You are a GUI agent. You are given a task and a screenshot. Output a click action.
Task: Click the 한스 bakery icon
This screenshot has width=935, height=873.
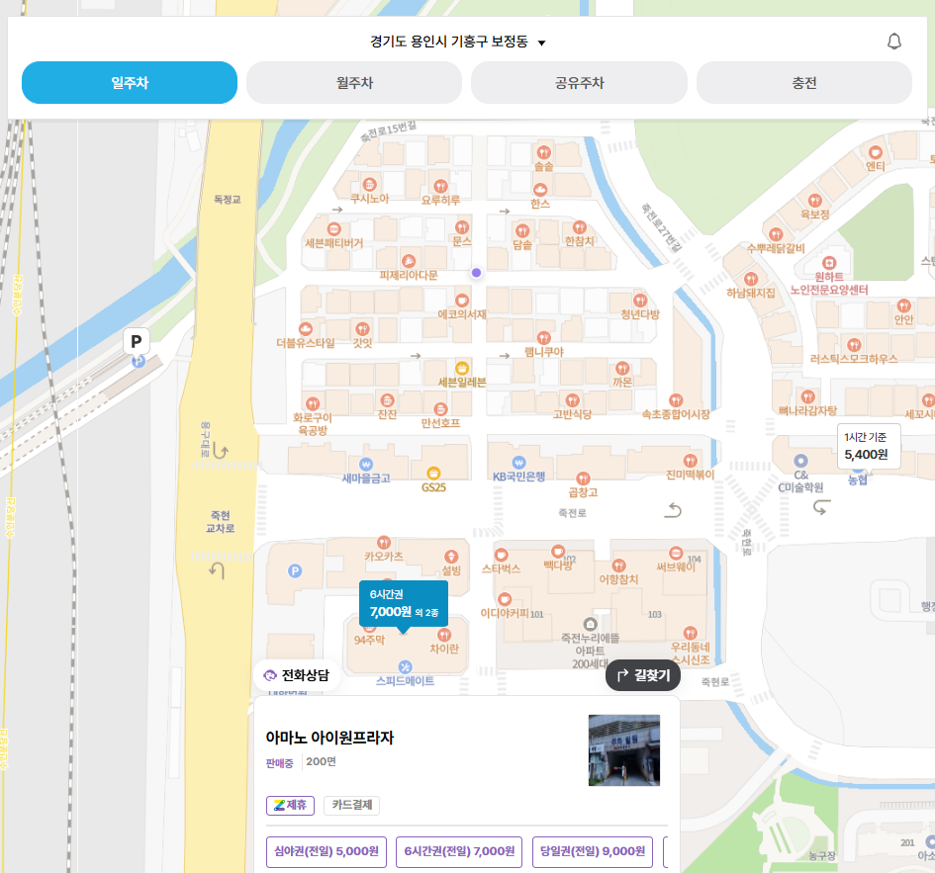coord(540,190)
